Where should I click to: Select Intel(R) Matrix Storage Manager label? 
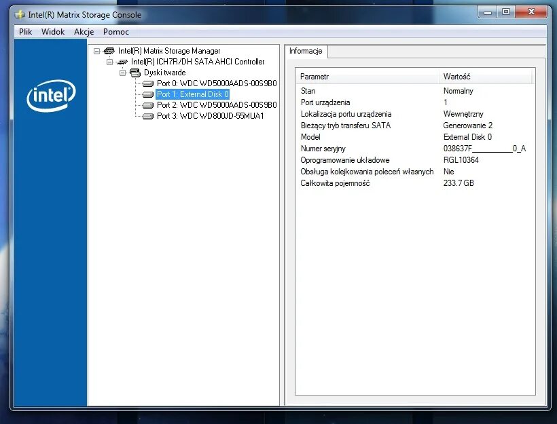click(x=169, y=51)
